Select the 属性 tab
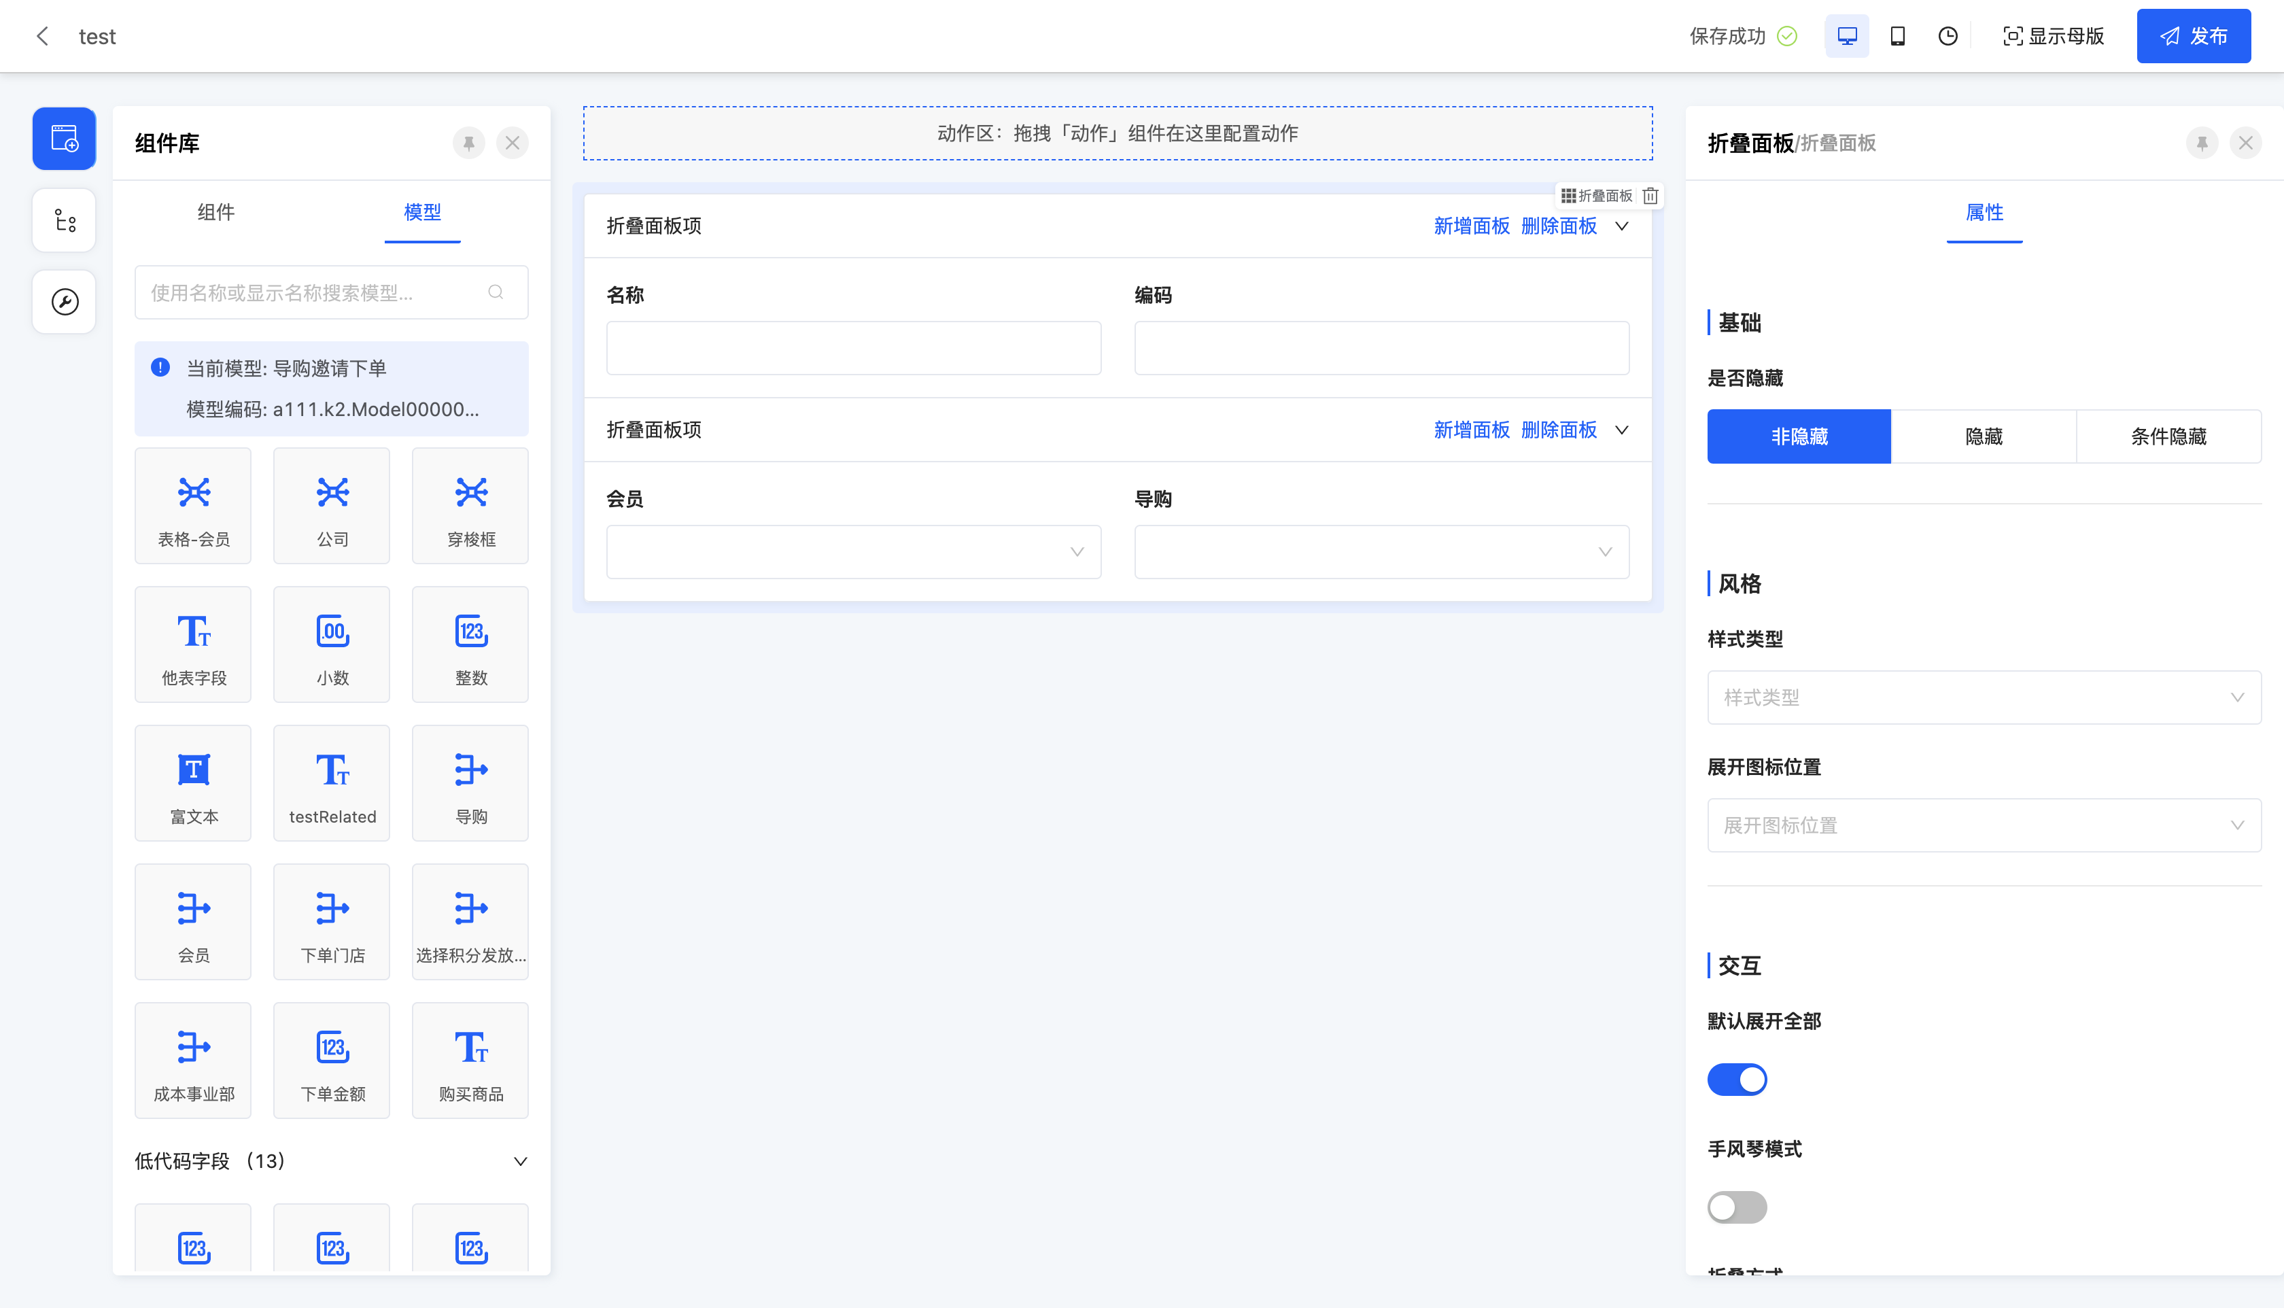 tap(1984, 212)
